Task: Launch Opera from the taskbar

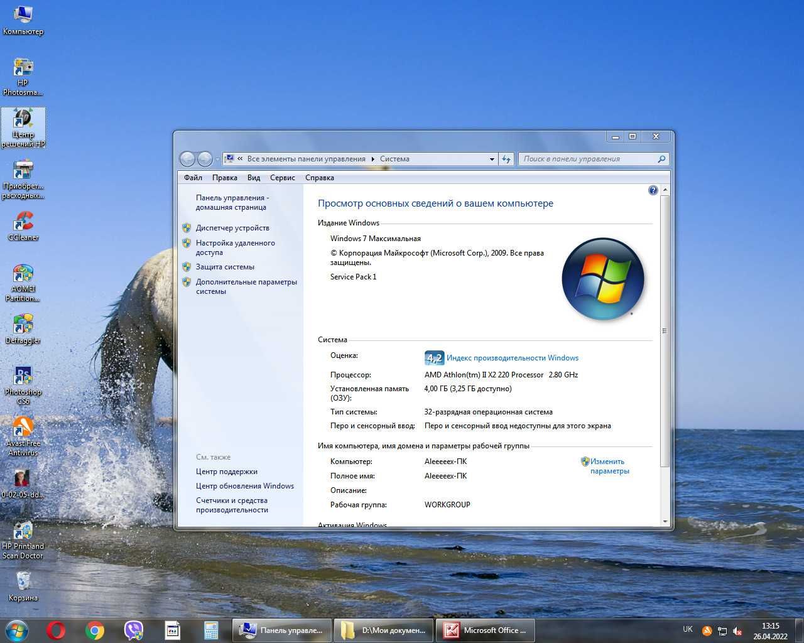Action: click(56, 630)
